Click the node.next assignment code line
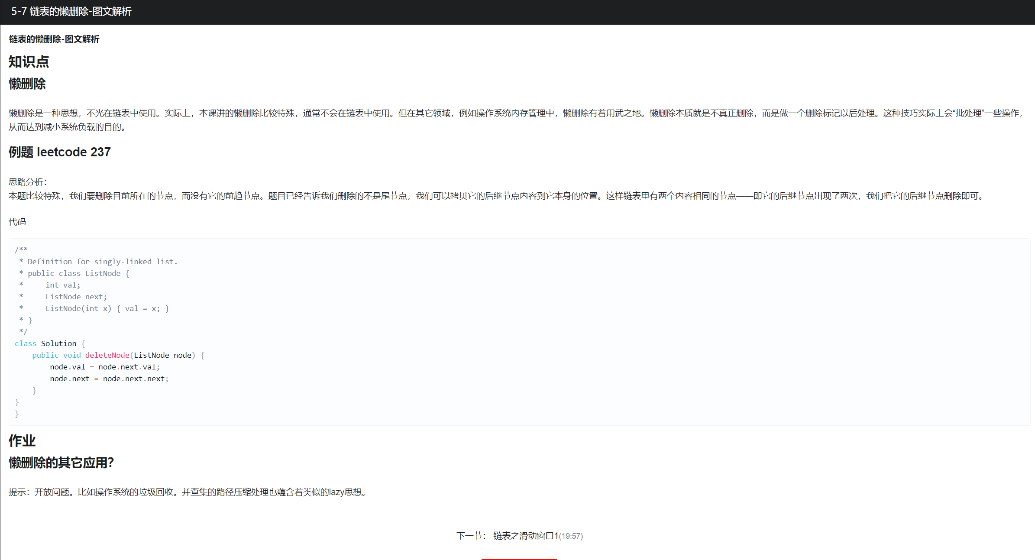 point(109,379)
